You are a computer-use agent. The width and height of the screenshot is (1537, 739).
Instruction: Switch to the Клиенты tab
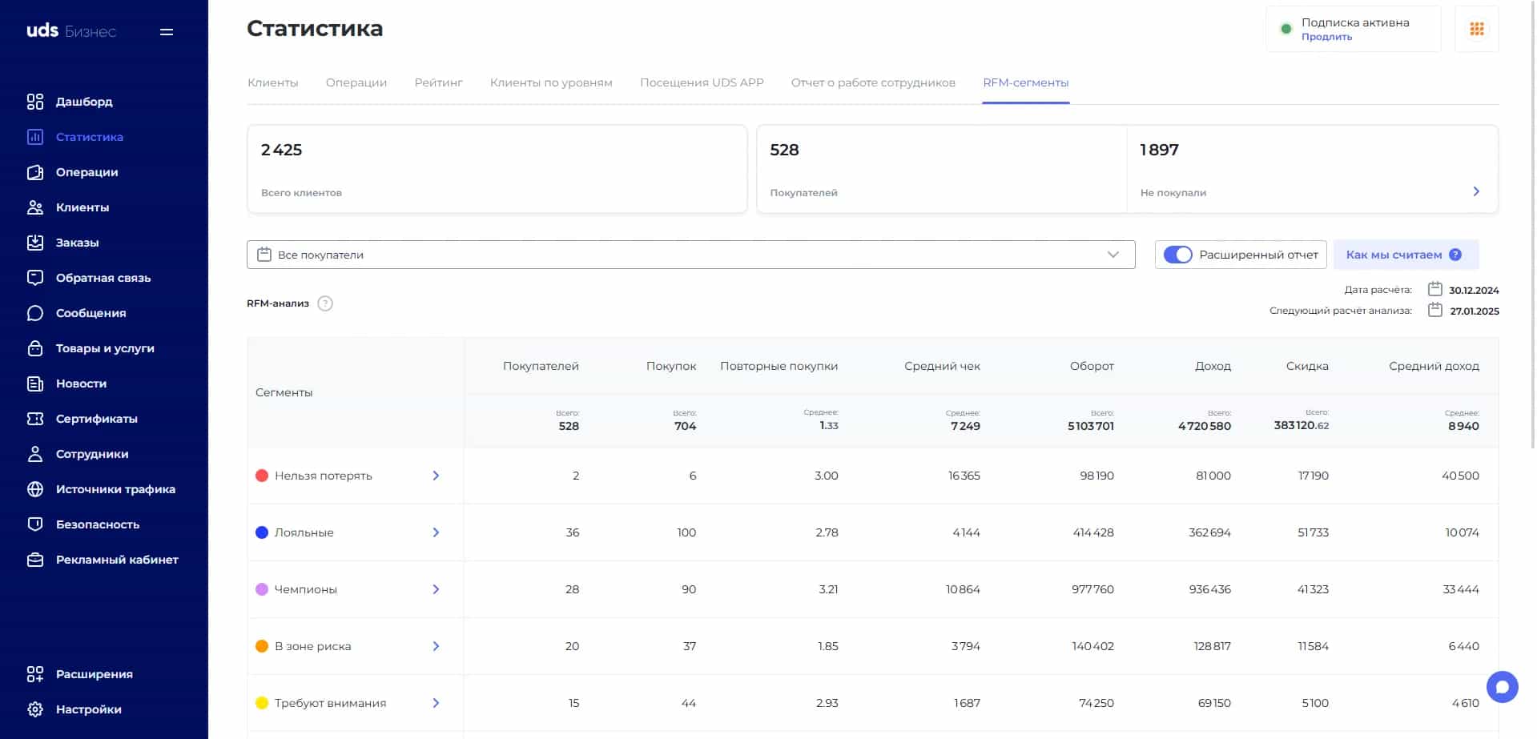click(273, 82)
